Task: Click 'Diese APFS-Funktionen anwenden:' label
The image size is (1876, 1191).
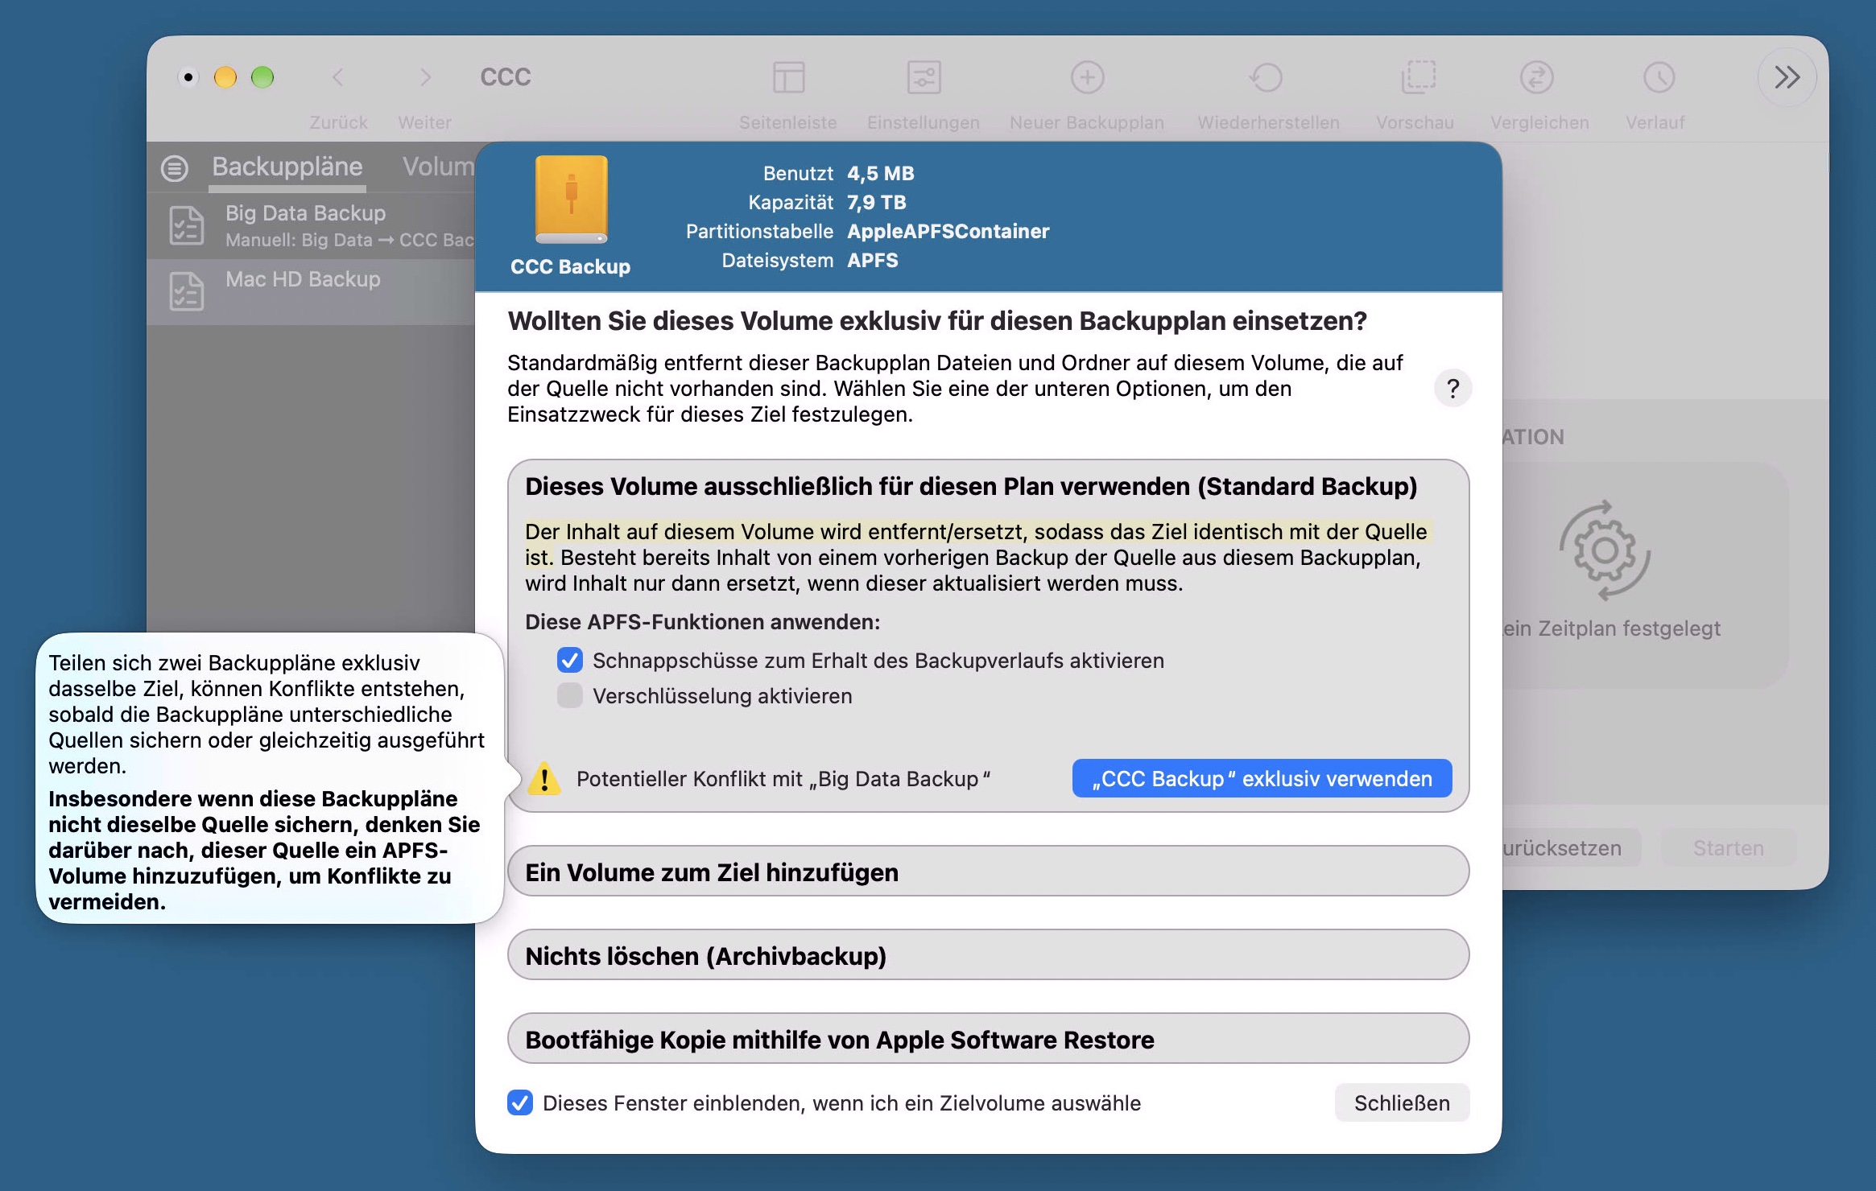Action: click(703, 622)
